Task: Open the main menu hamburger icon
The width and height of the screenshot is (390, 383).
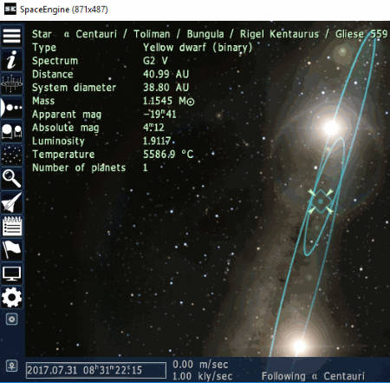Action: click(11, 36)
